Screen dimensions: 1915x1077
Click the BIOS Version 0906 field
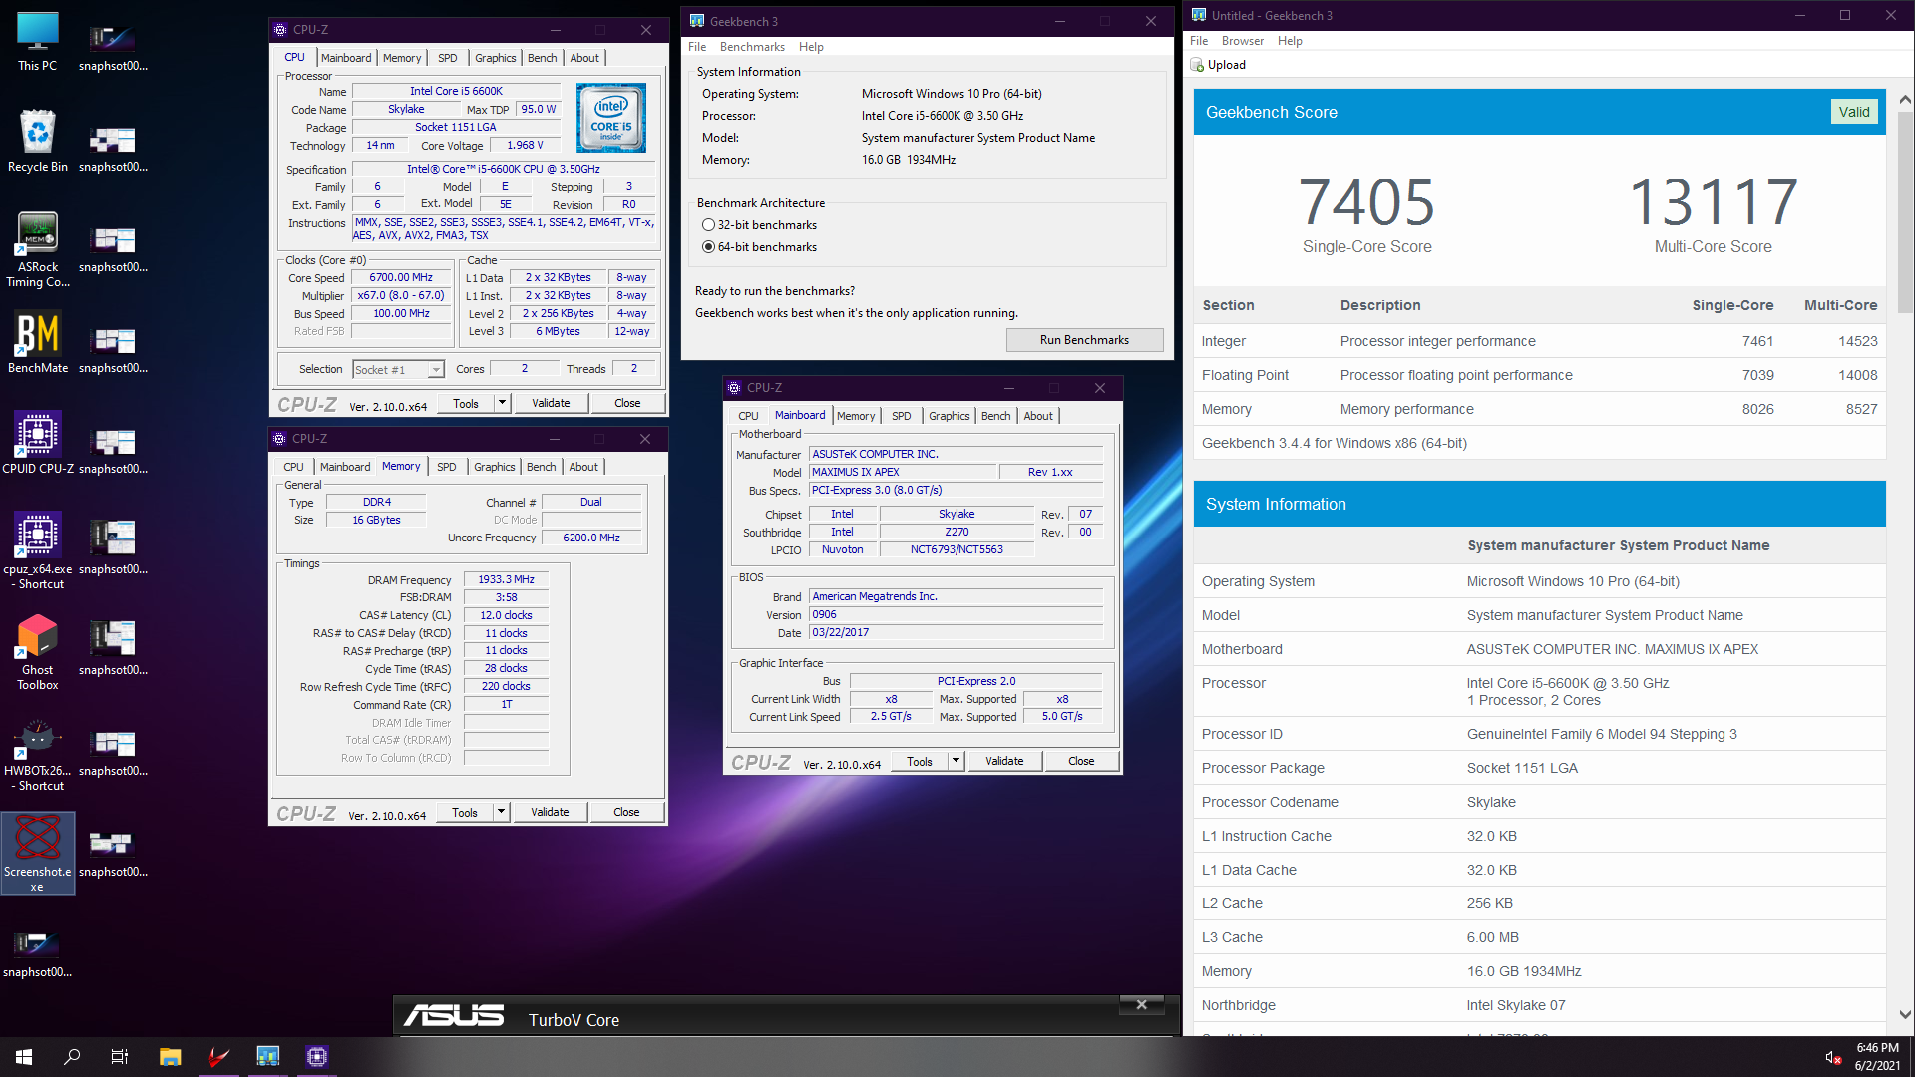(x=956, y=615)
